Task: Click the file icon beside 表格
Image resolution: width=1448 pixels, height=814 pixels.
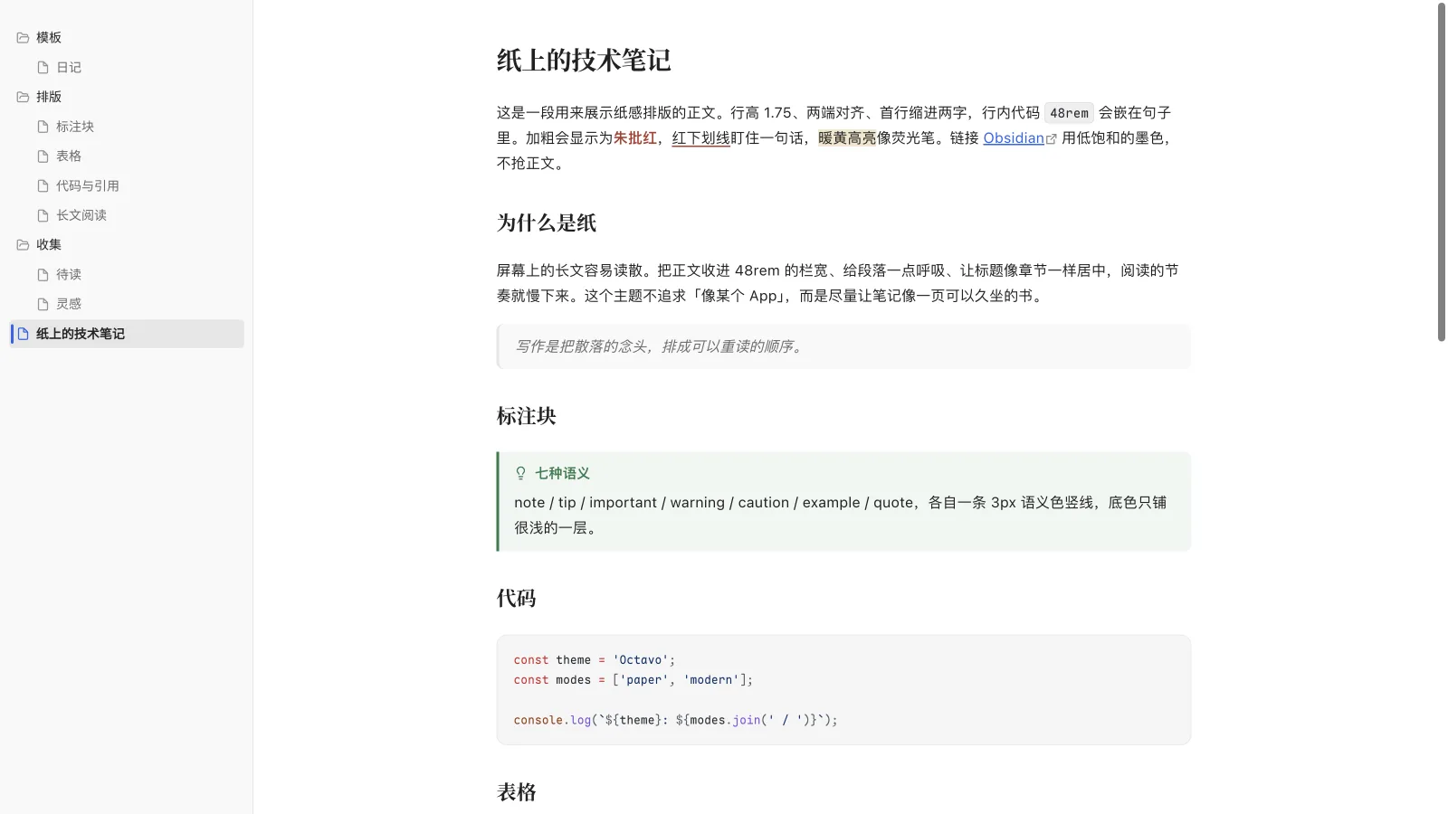Action: [x=43, y=156]
